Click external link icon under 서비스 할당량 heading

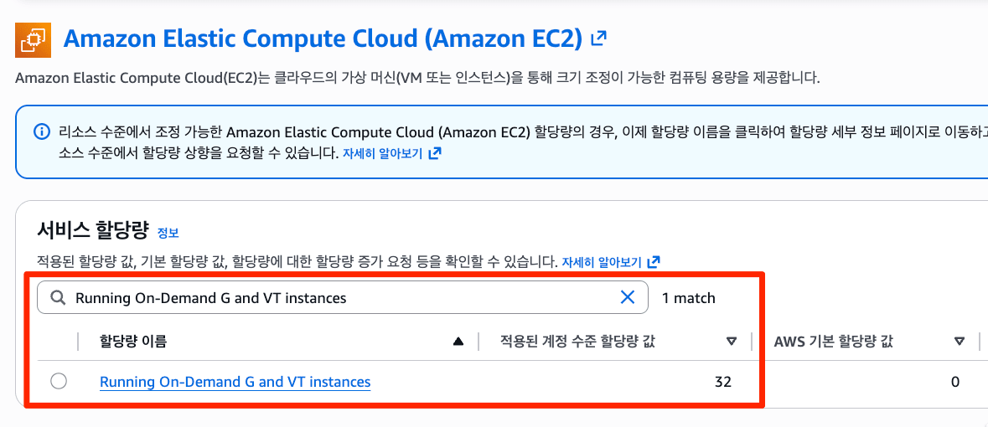tap(654, 261)
